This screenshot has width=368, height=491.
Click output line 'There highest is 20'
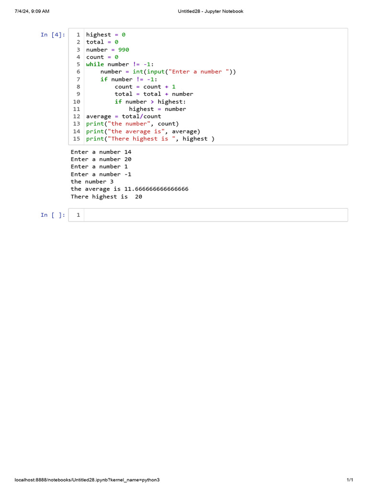(106, 197)
